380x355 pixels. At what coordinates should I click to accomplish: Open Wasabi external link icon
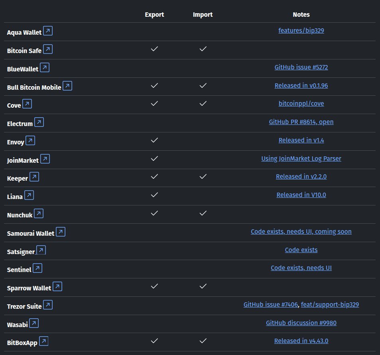point(34,323)
